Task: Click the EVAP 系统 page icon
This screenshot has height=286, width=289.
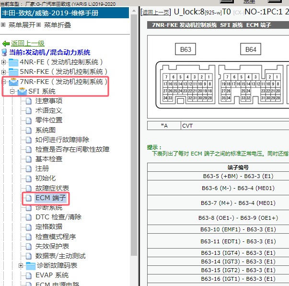Action: pyautogui.click(x=29, y=275)
